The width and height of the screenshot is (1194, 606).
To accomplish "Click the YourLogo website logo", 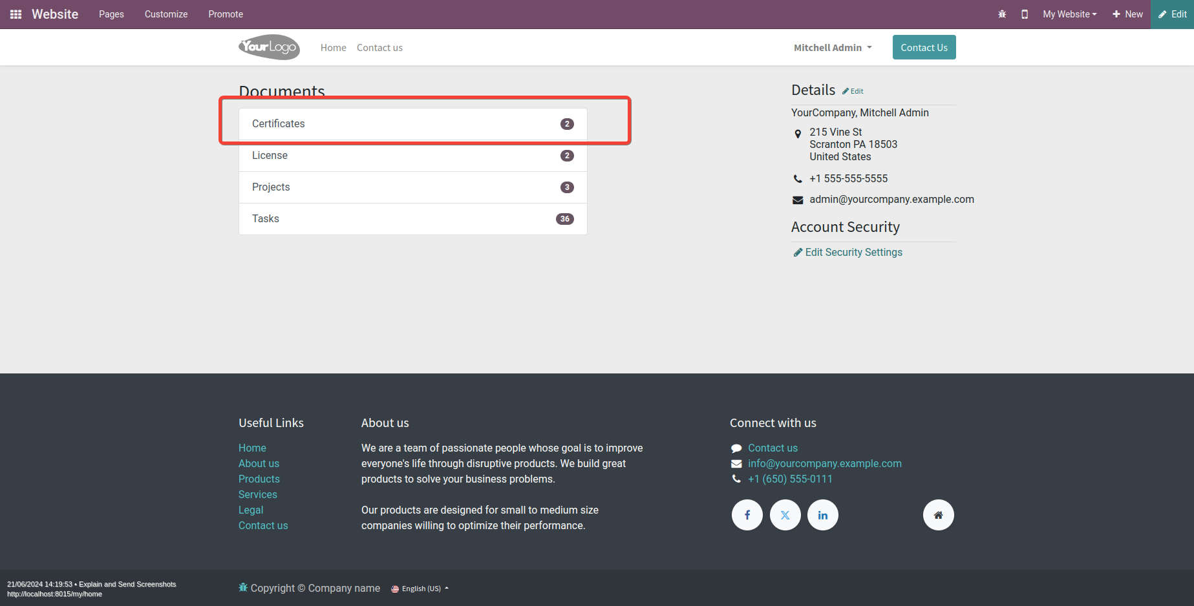I will coord(269,47).
